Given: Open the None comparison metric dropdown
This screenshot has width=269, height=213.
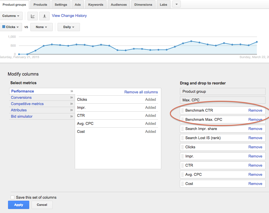Looking at the screenshot, I should pos(42,27).
